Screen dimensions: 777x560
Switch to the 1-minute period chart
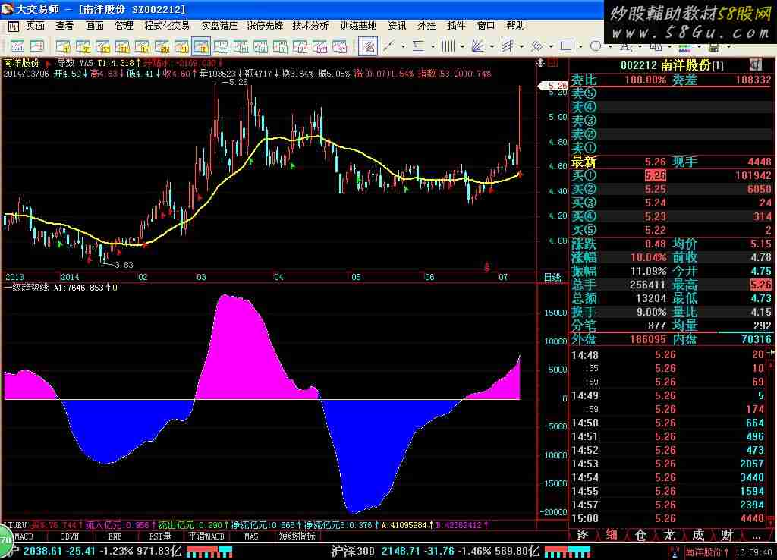(63, 46)
